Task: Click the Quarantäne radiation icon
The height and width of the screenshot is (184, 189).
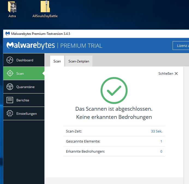Action: pyautogui.click(x=10, y=87)
